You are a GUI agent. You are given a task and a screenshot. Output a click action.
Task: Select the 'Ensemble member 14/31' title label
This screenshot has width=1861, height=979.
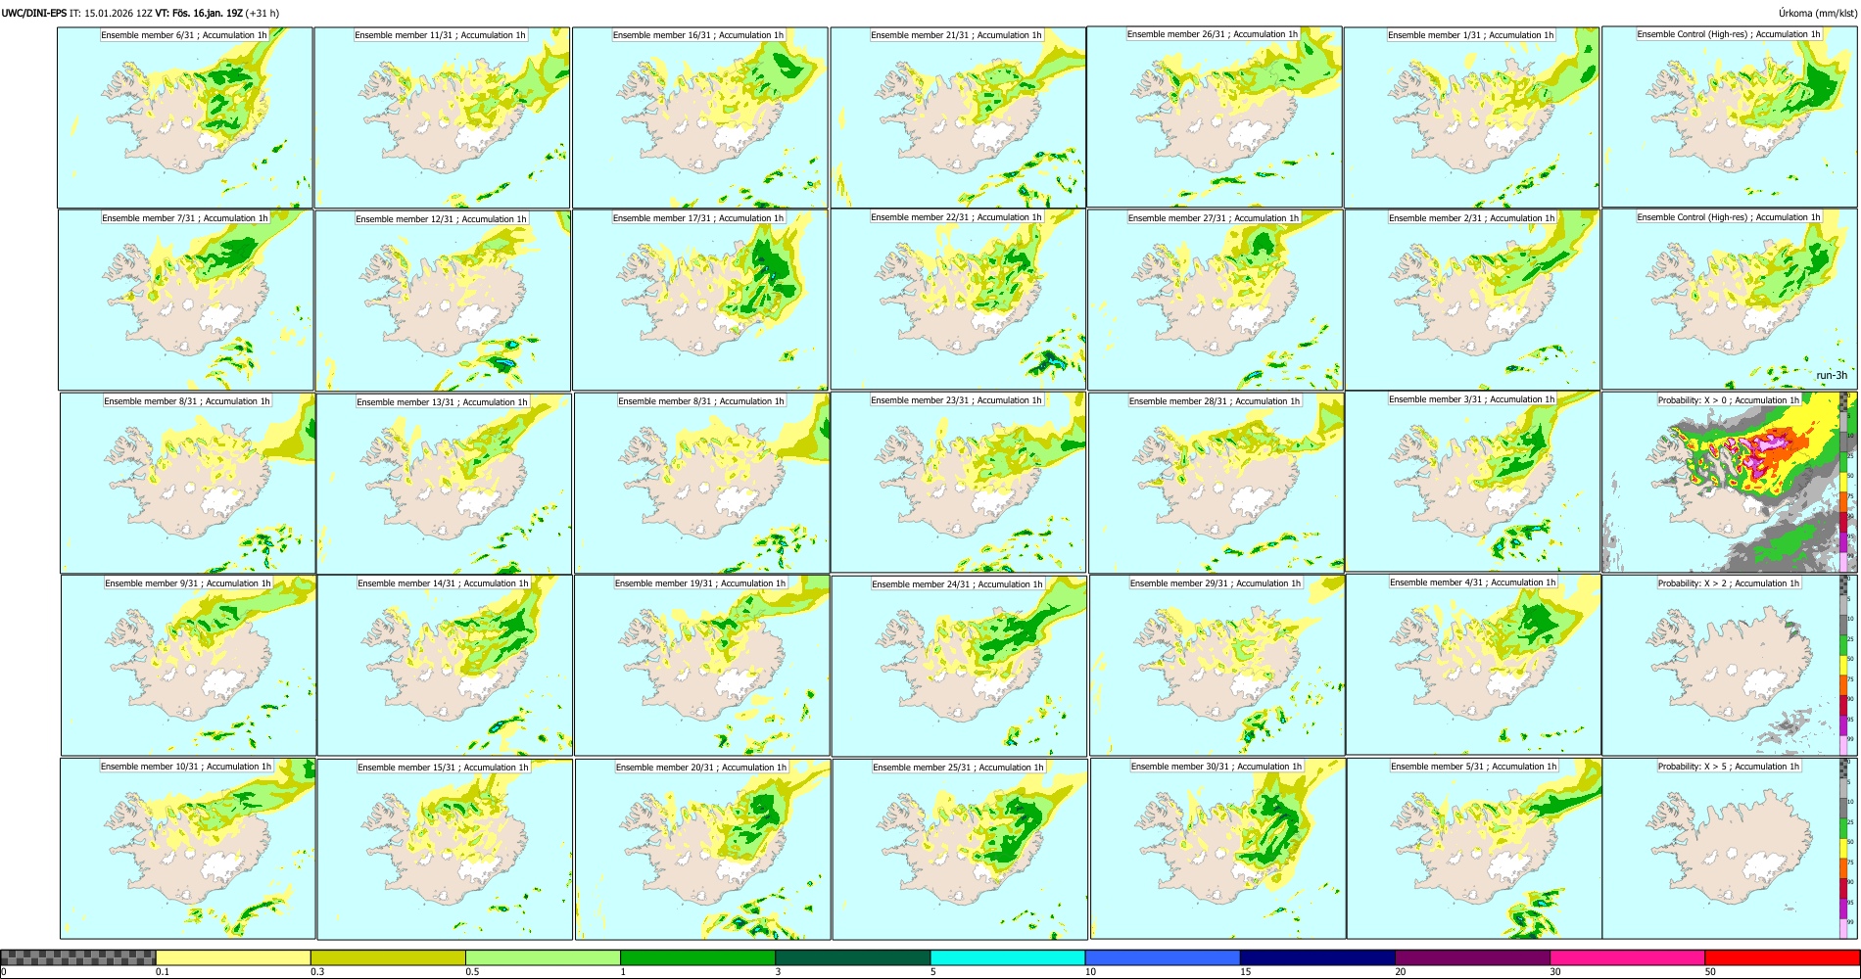point(443,583)
